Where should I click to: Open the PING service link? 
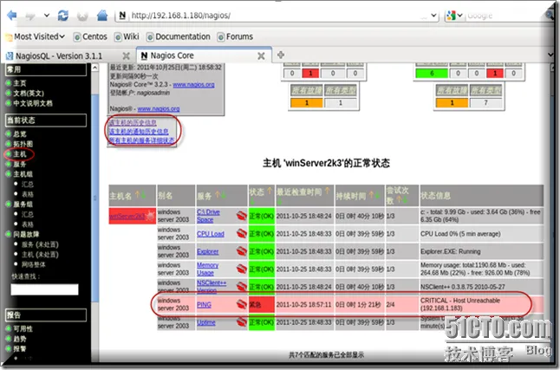coord(204,305)
